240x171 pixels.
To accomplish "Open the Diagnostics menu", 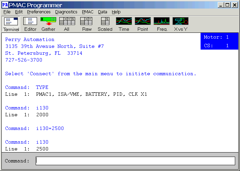I will (x=66, y=12).
